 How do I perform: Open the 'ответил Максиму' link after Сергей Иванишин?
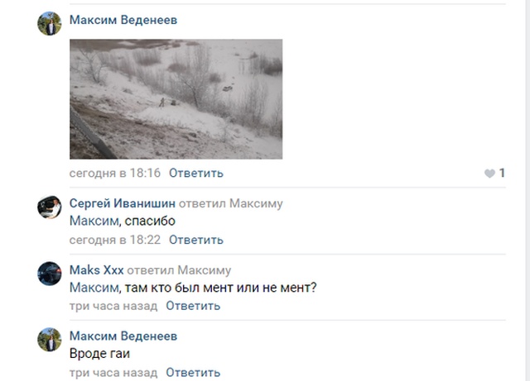point(230,203)
